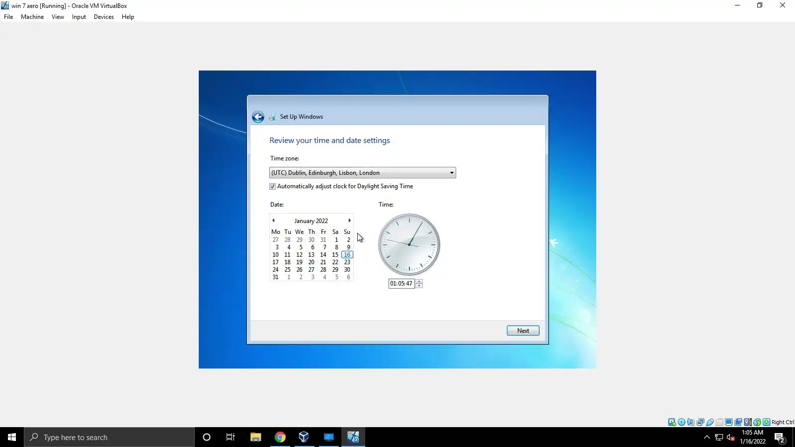Increase time with the up spinner arrow
This screenshot has width=795, height=447.
[x=419, y=282]
